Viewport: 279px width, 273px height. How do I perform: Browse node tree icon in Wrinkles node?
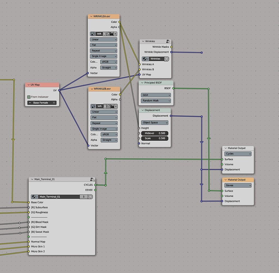pyautogui.click(x=145, y=59)
